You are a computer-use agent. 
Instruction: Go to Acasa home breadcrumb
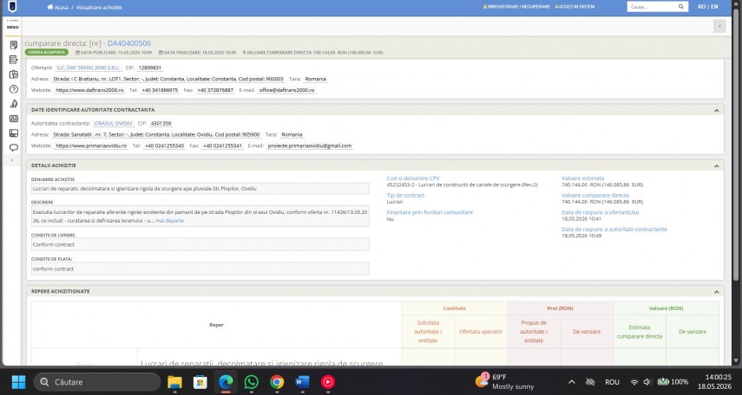58,7
